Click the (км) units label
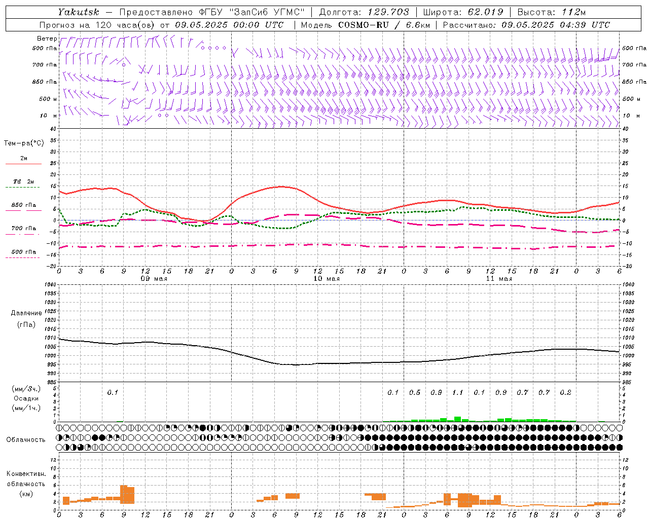 (26, 494)
